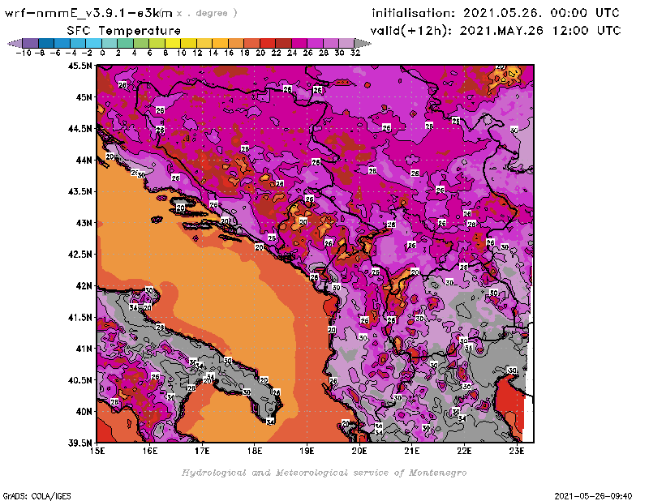Select the 40N latitude label
The height and width of the screenshot is (501, 649).
84,412
